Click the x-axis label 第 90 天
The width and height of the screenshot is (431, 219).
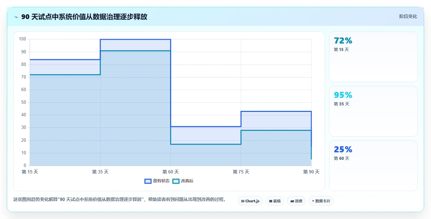(311, 172)
